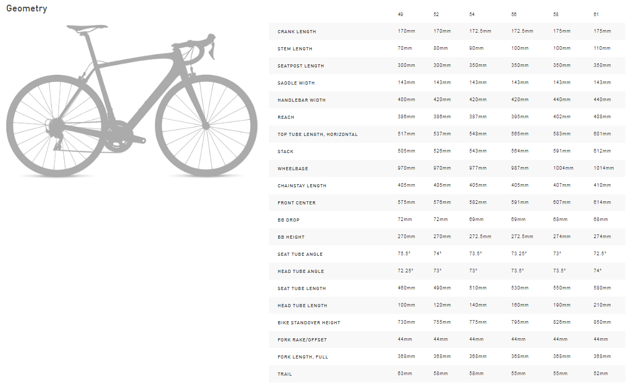Viewport: 628px width, 386px height.
Task: Click the Wheelbase row label
Action: click(293, 169)
